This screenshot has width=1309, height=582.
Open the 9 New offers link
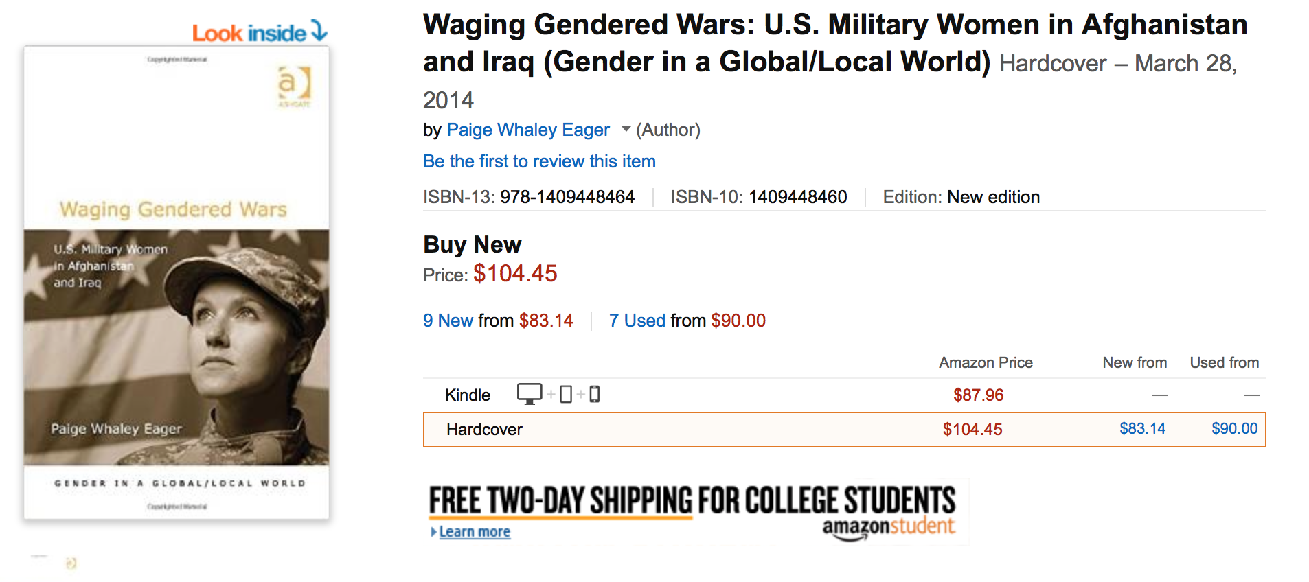[x=448, y=321]
